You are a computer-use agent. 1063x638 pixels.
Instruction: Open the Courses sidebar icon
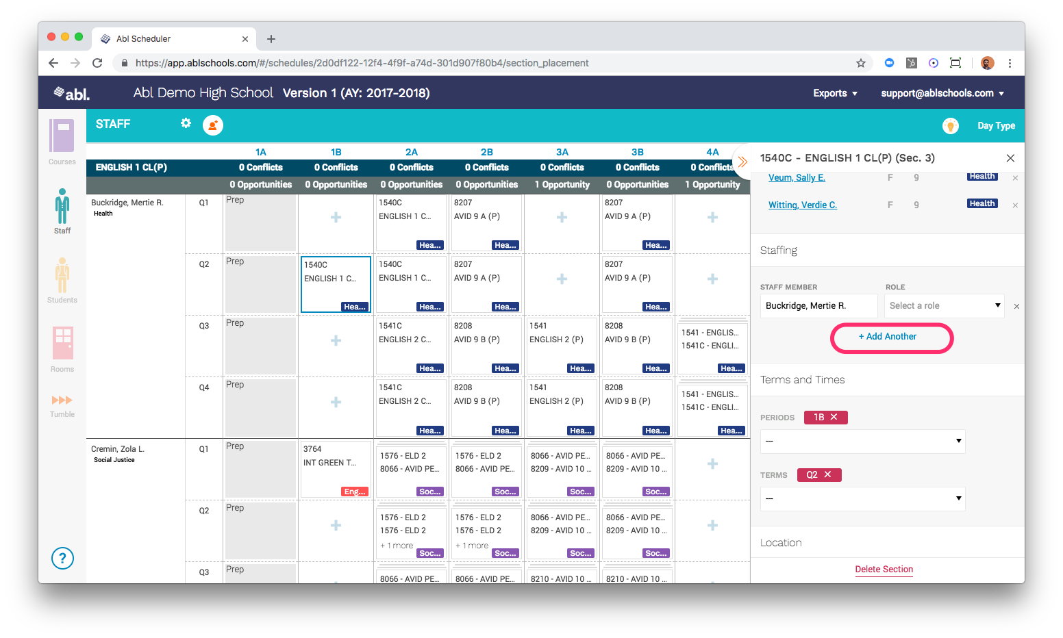pos(62,137)
